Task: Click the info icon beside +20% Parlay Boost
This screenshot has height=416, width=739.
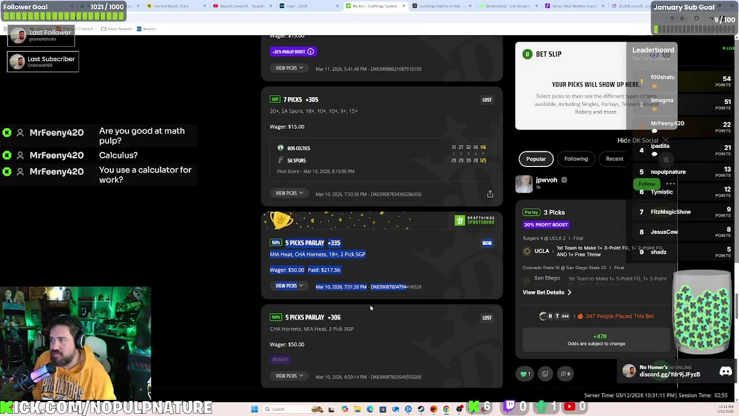Action: tap(311, 51)
